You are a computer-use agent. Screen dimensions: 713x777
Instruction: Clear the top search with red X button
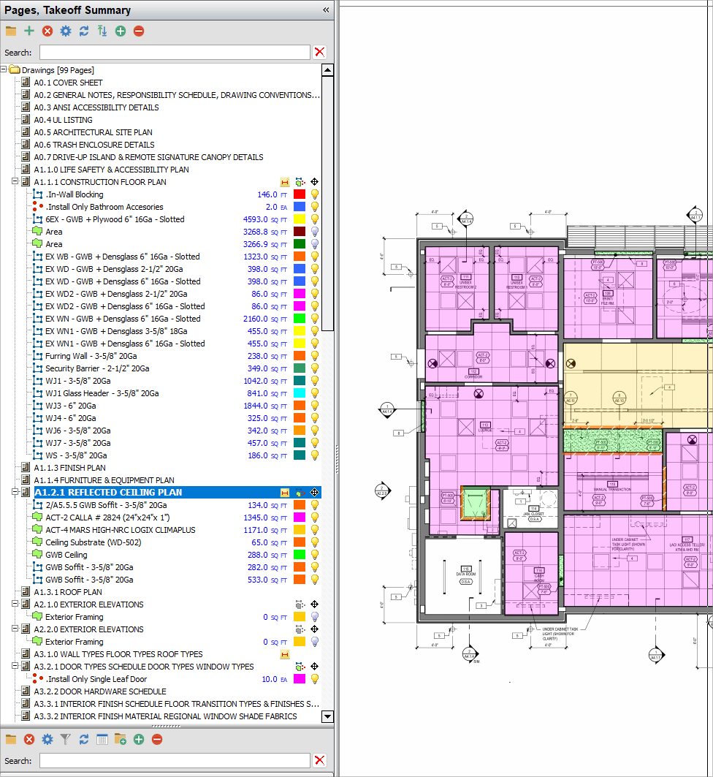coord(319,52)
